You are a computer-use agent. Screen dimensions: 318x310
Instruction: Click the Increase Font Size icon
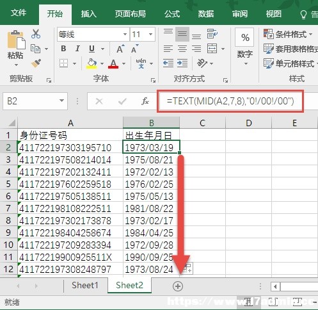coord(120,49)
